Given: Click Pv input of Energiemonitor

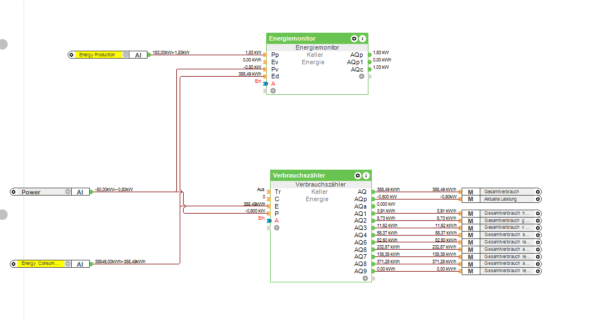Looking at the screenshot, I should click(x=275, y=69).
